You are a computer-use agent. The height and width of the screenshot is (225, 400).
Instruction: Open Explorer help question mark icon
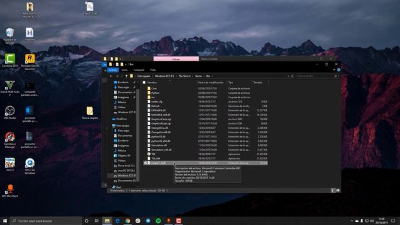click(x=339, y=70)
